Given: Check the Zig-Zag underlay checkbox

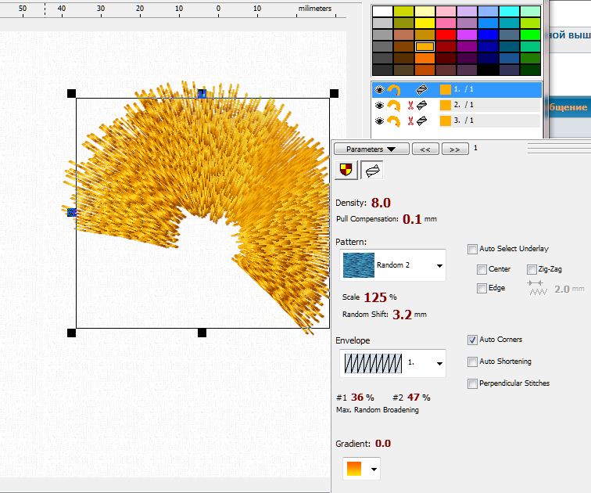Looking at the screenshot, I should pyautogui.click(x=532, y=269).
